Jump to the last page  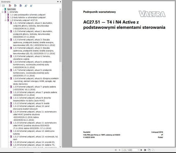(x=145, y=150)
